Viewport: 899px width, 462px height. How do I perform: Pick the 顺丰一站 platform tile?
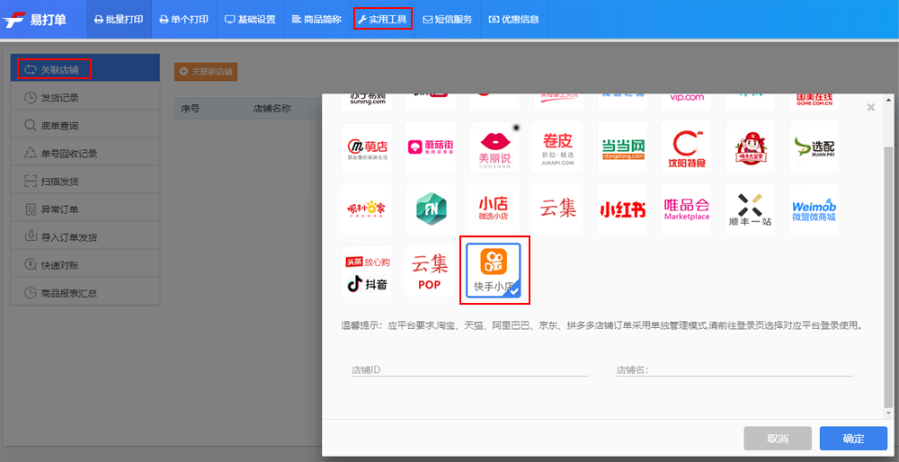[x=750, y=209]
